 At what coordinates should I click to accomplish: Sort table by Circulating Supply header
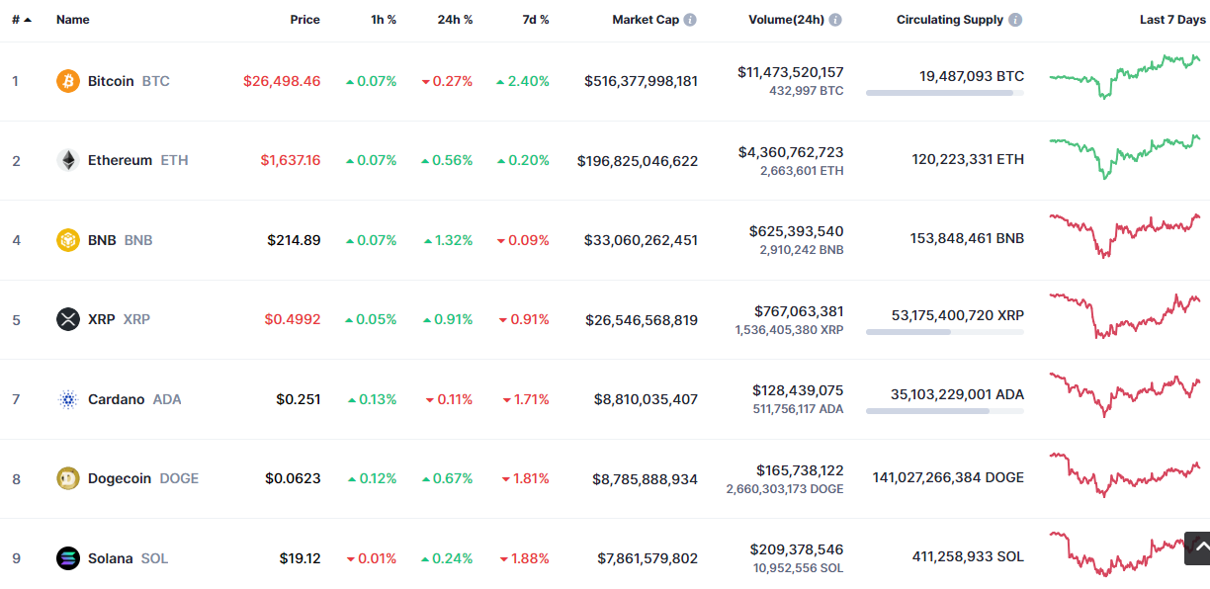[950, 20]
